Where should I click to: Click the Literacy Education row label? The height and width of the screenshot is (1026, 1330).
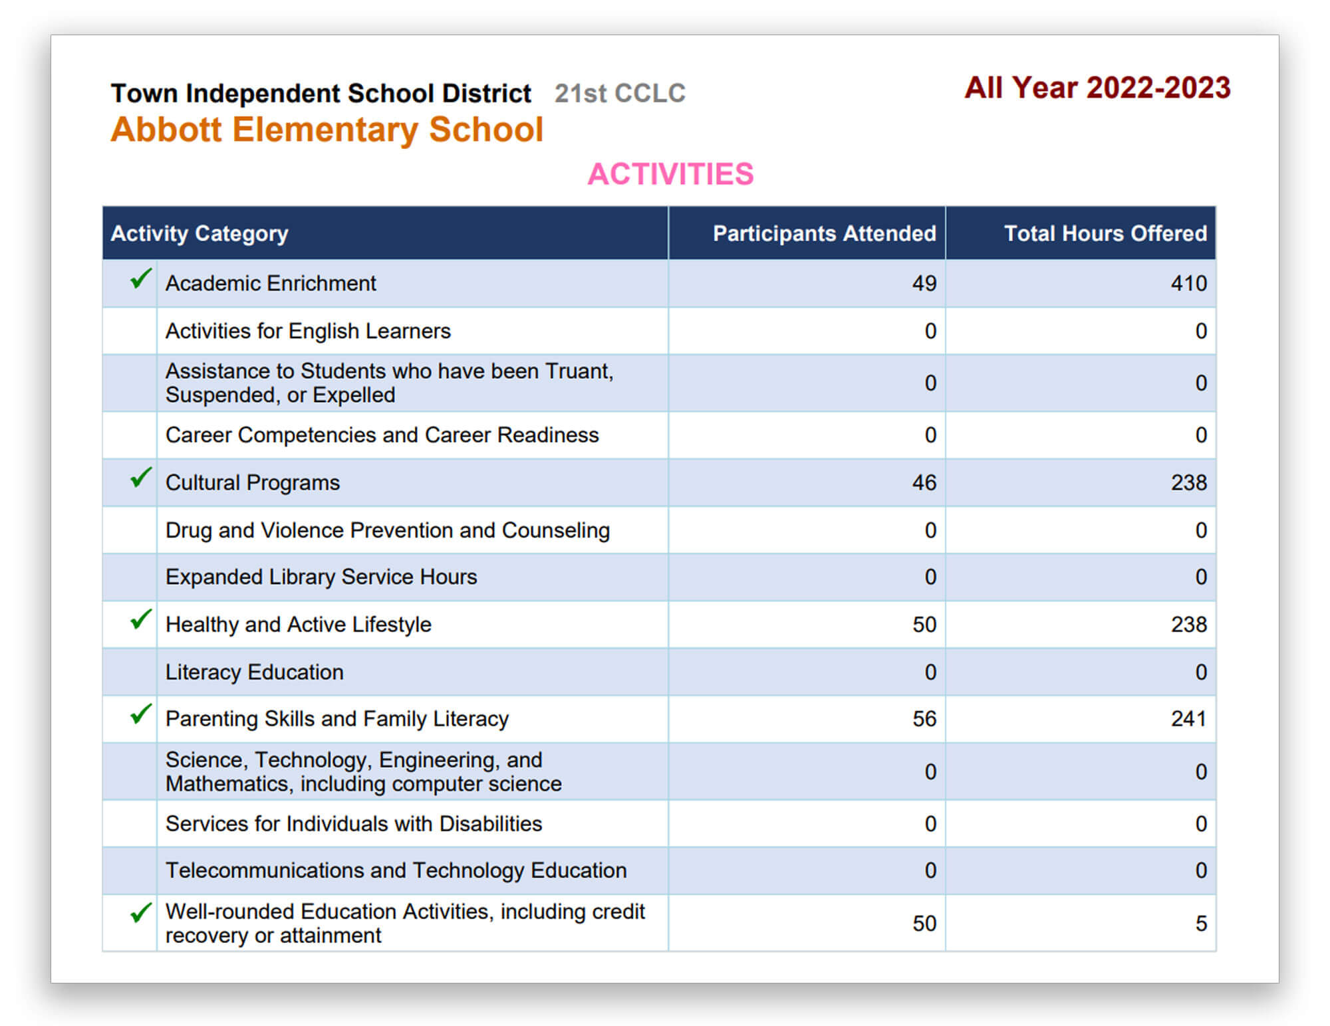(254, 672)
